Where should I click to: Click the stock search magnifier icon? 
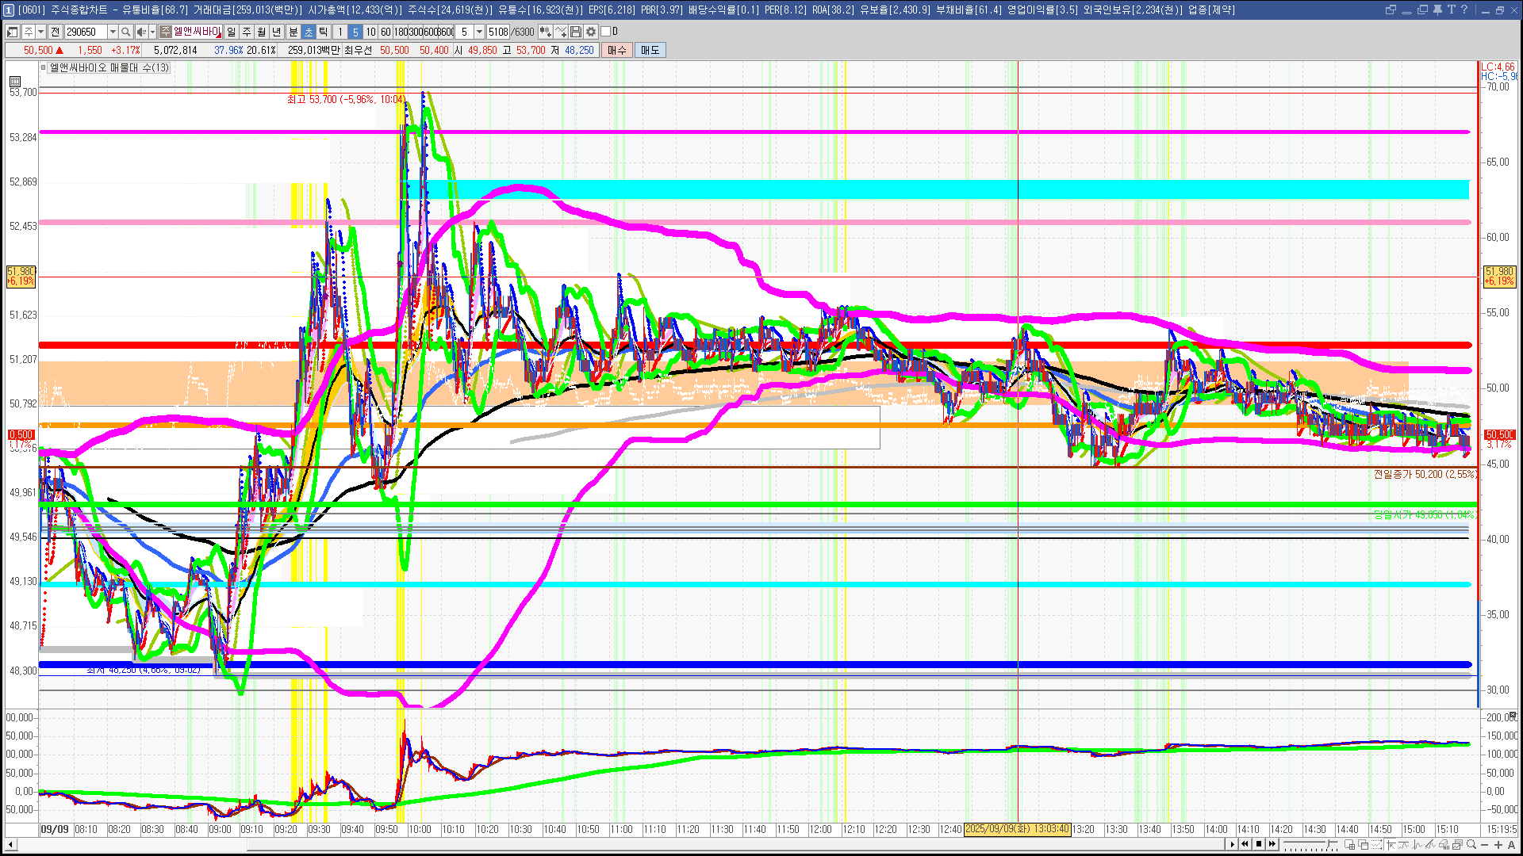click(x=127, y=32)
